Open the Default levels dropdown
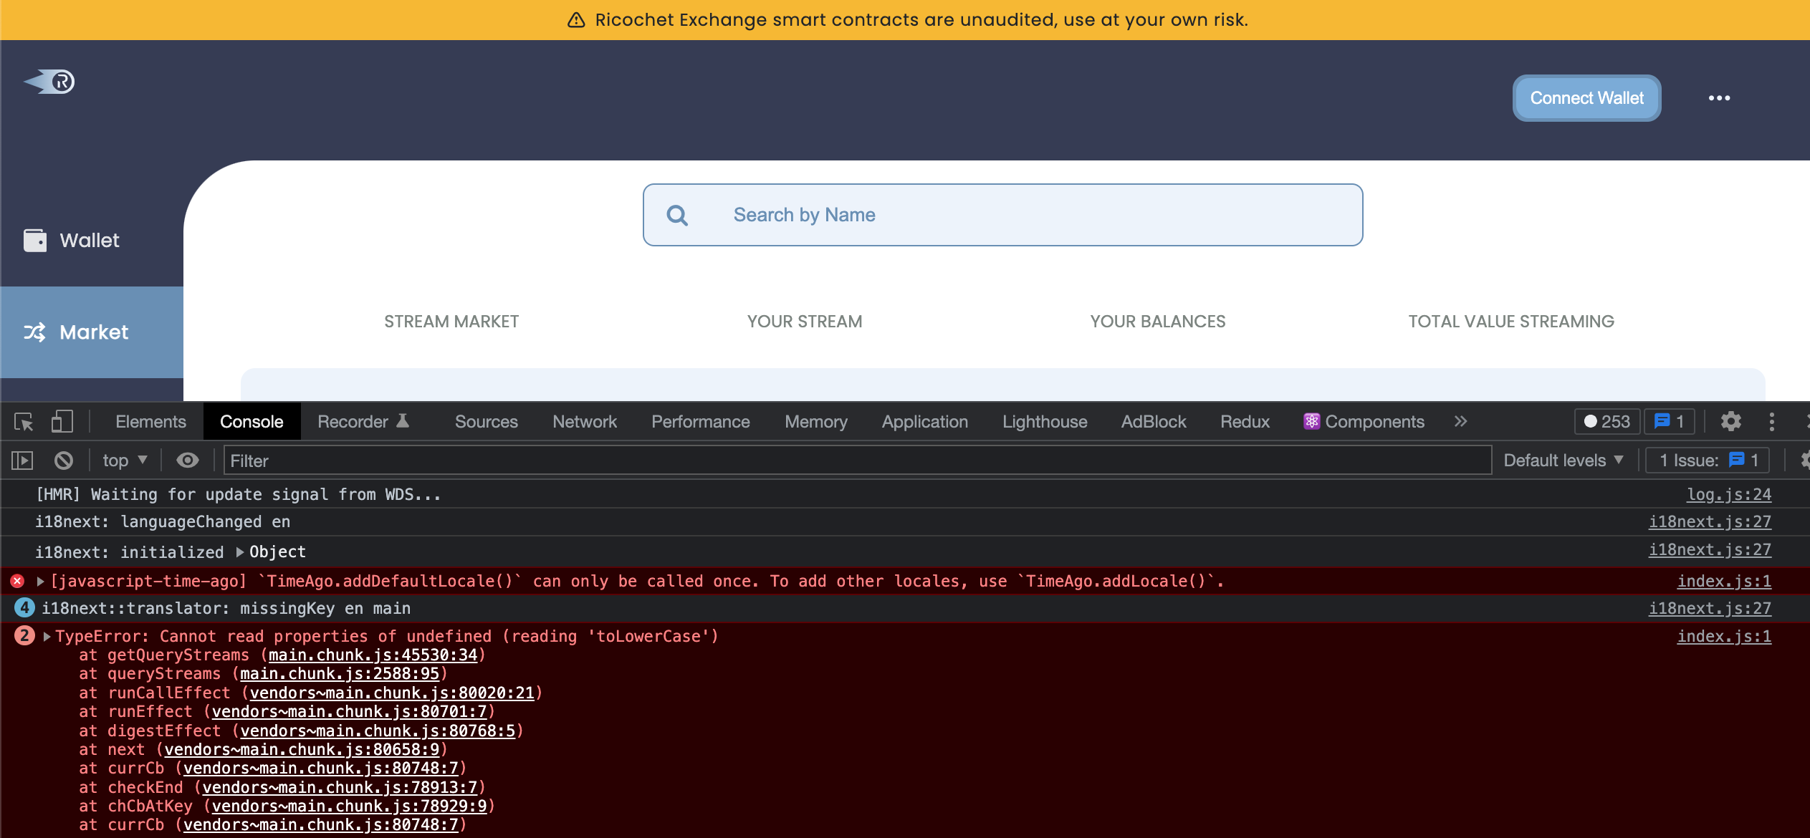 point(1566,460)
